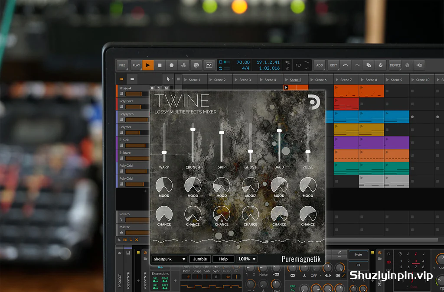The width and height of the screenshot is (444, 292).
Task: Open the ADD menu
Action: tap(320, 65)
